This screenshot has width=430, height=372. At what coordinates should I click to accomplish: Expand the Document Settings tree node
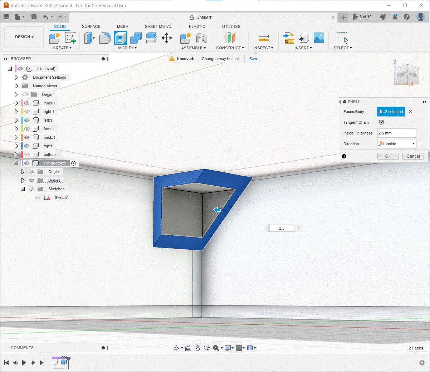coord(16,77)
